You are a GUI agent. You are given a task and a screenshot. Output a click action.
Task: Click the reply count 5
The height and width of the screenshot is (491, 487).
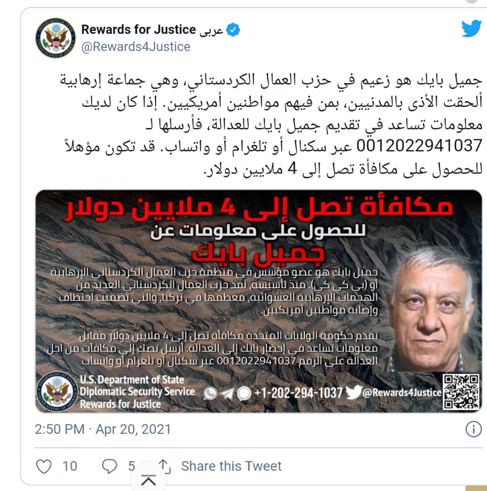pyautogui.click(x=132, y=466)
